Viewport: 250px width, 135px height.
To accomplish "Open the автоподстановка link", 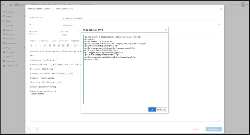I will point(64,9).
